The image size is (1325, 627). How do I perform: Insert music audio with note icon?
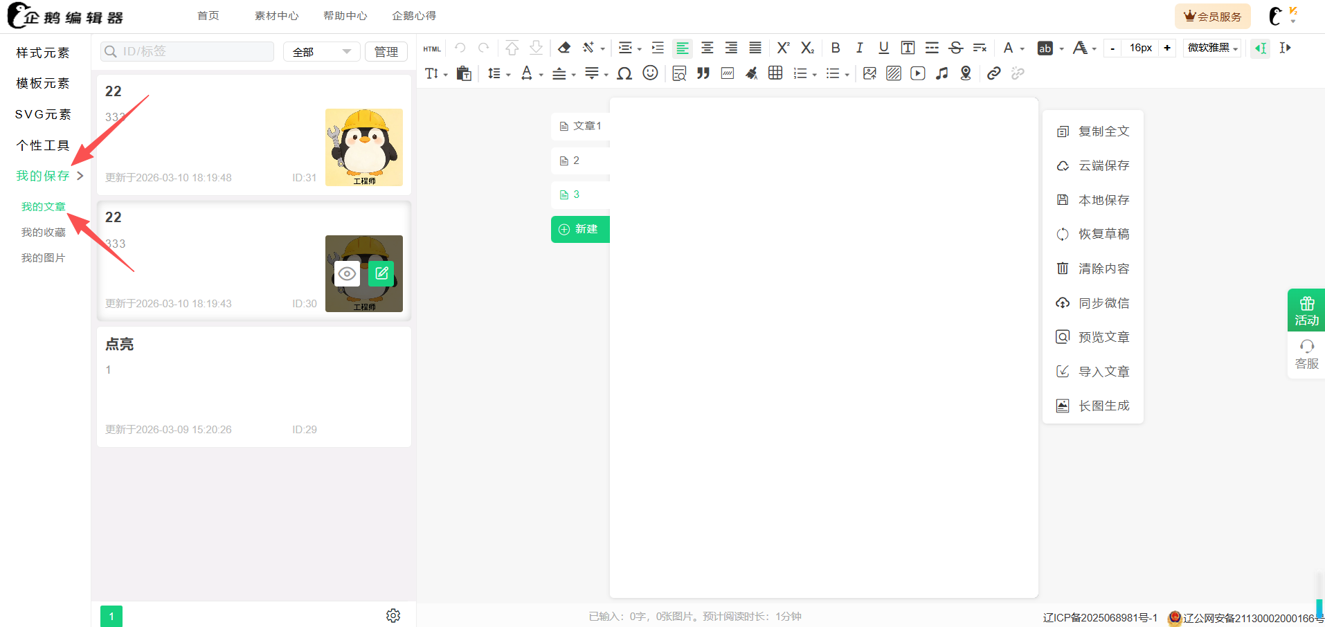coord(941,73)
